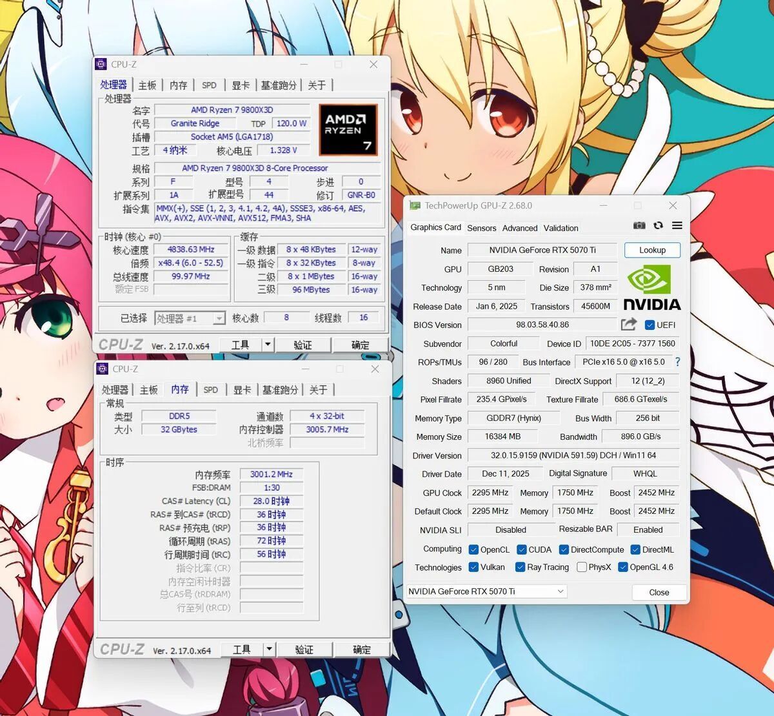Click the memory controller value 3005.7 MHz
The image size is (774, 716).
pos(327,429)
